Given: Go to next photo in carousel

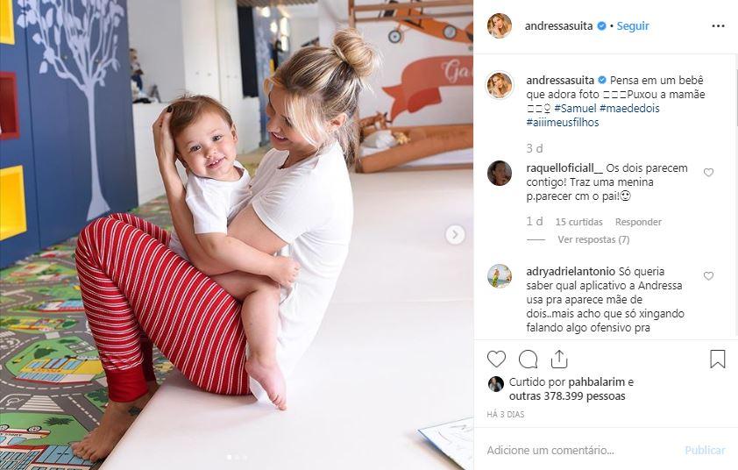Looking at the screenshot, I should tap(455, 234).
